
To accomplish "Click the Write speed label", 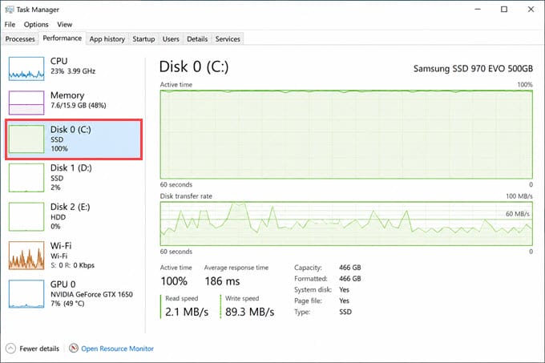I will tap(242, 298).
